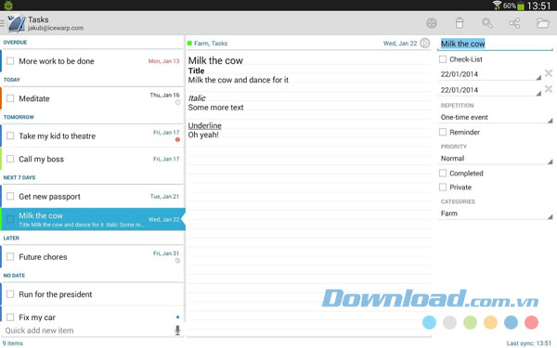Open the Farm categories dropdown

[496, 213]
